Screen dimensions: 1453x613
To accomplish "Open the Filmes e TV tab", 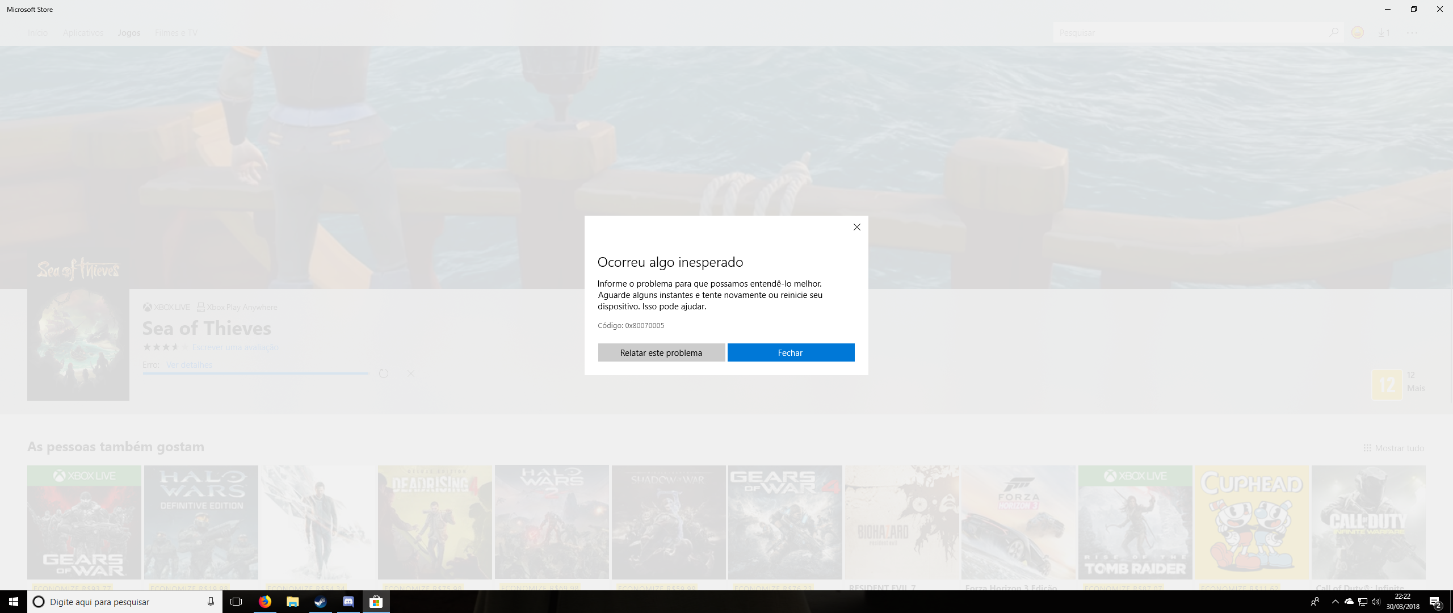I will coord(176,33).
